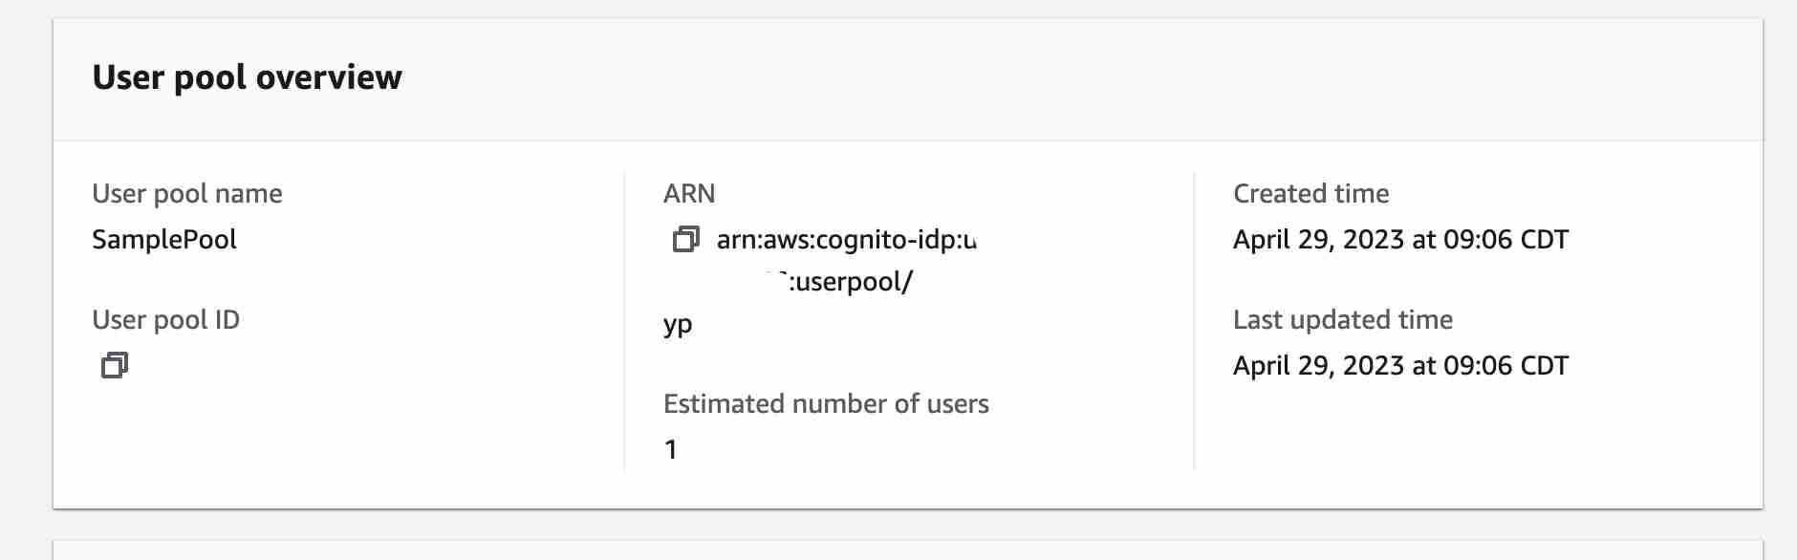Select the yp text under the ARN

[x=680, y=324]
